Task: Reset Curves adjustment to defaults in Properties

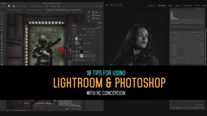Action: coord(73,109)
